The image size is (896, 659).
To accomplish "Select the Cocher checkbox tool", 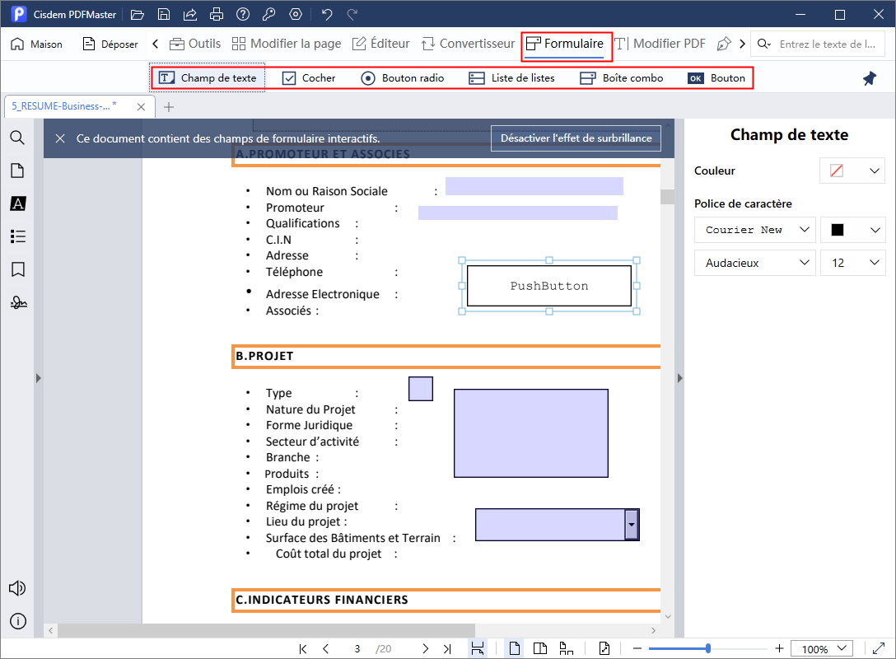I will click(x=309, y=78).
